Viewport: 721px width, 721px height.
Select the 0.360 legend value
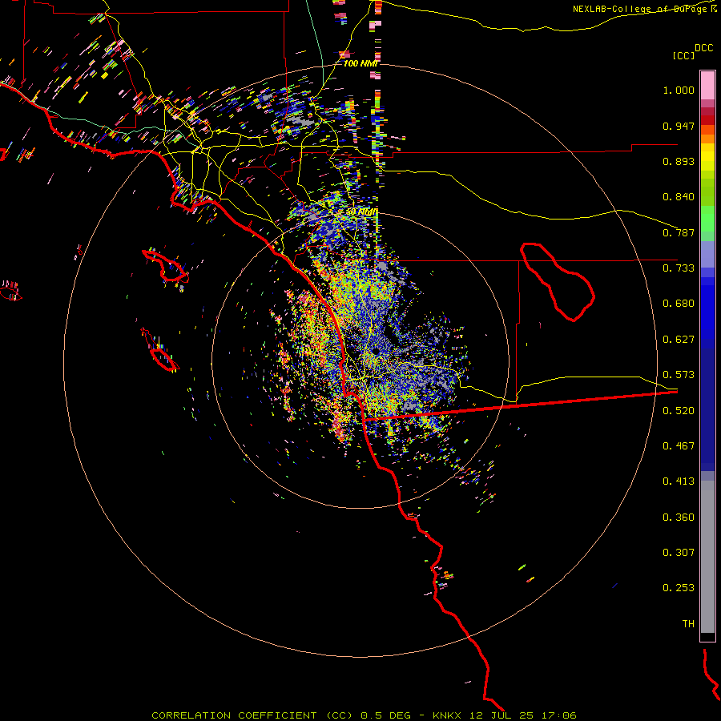click(x=679, y=518)
